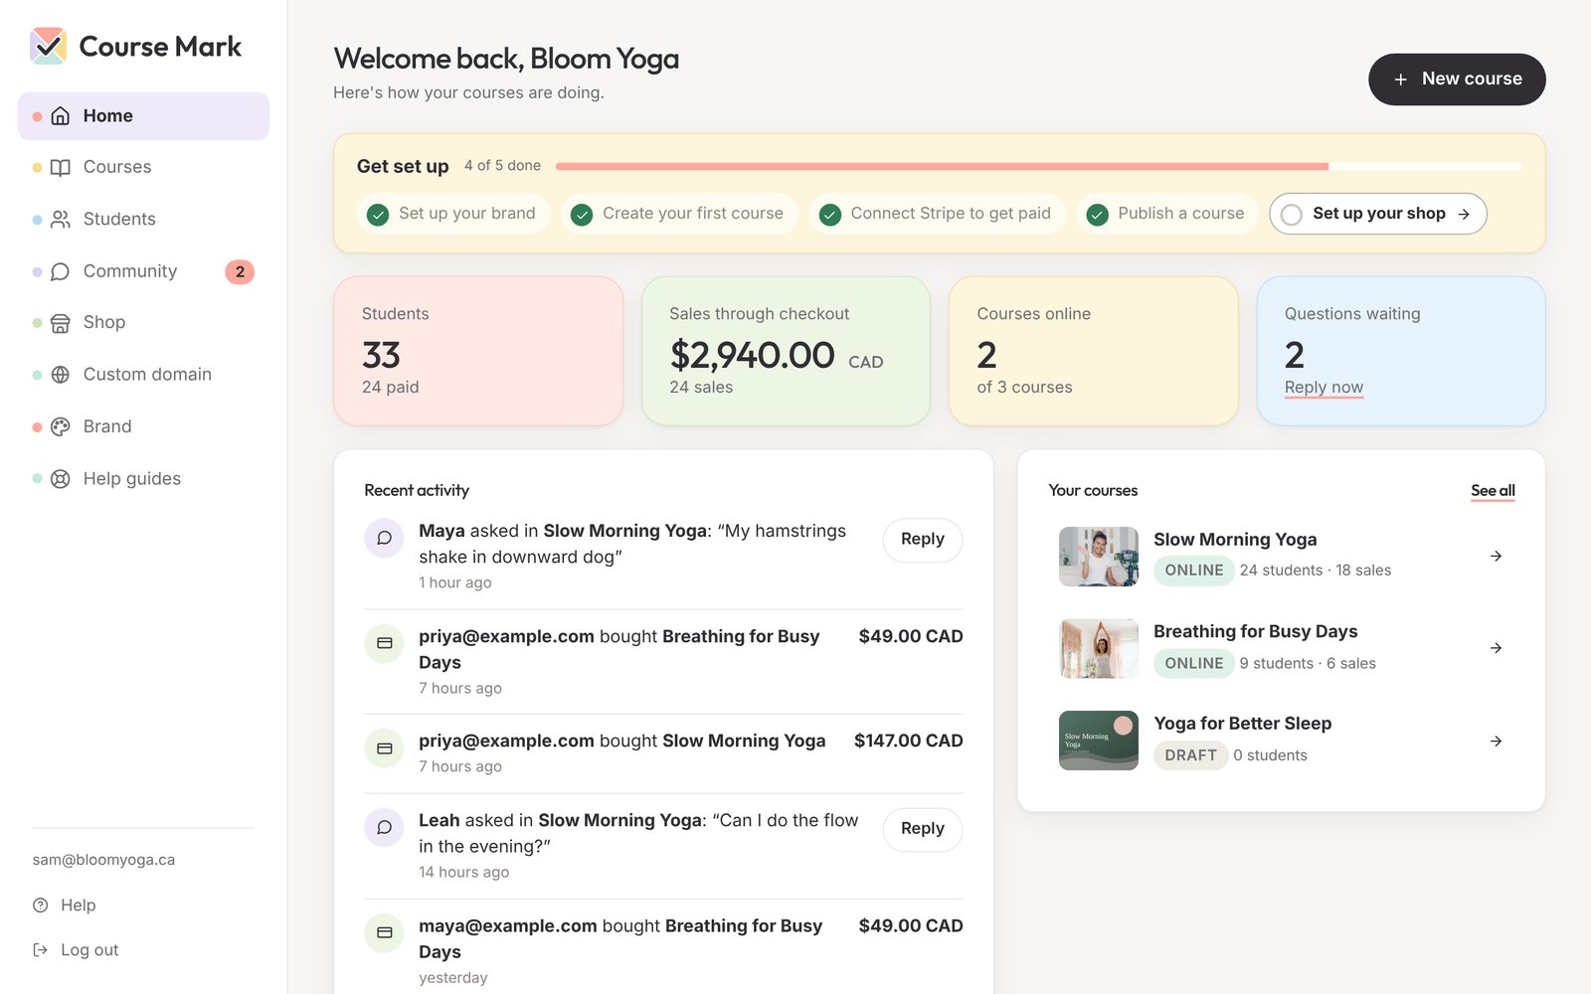Click the arrow on Set up your shop
Screen dimensions: 1591x994
(1464, 214)
